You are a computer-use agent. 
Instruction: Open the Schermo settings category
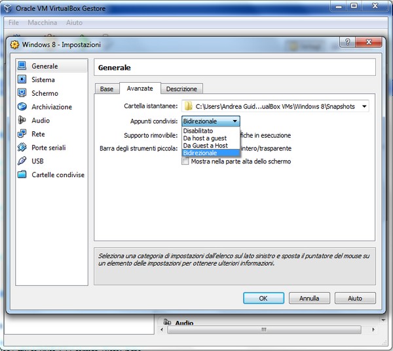(x=45, y=93)
